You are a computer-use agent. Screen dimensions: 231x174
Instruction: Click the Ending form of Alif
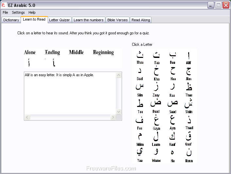[54, 62]
